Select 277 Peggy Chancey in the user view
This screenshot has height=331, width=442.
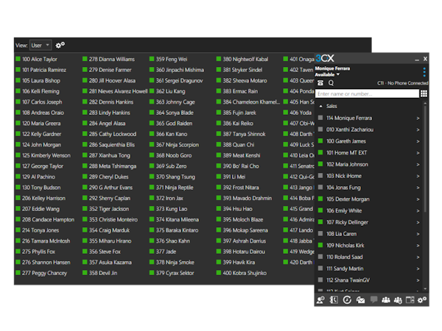[x=41, y=273]
